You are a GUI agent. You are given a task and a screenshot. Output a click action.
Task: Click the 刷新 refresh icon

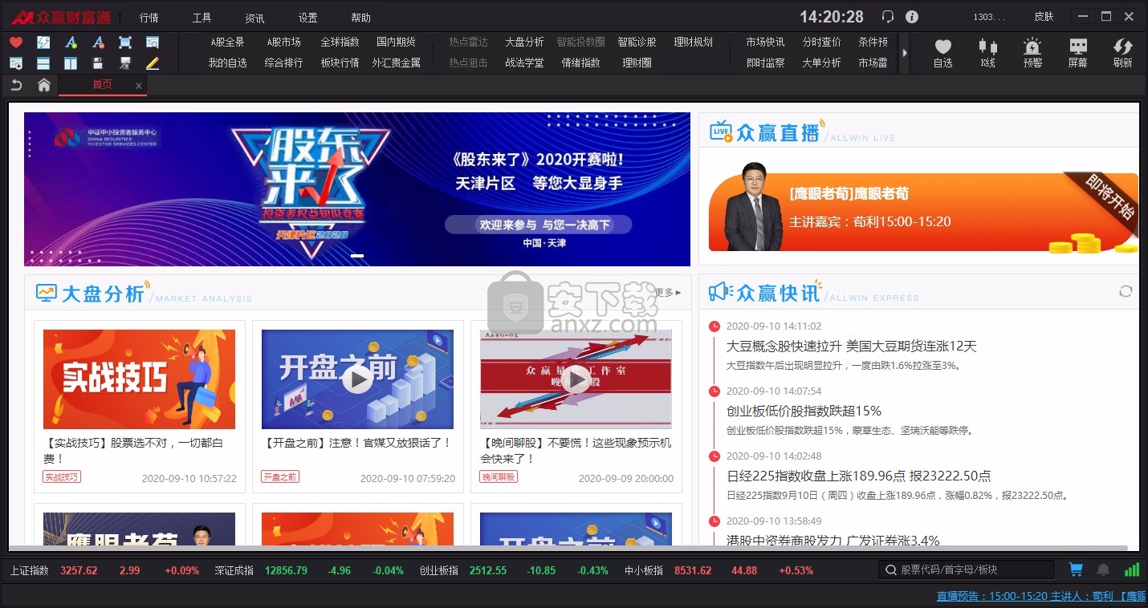1123,53
